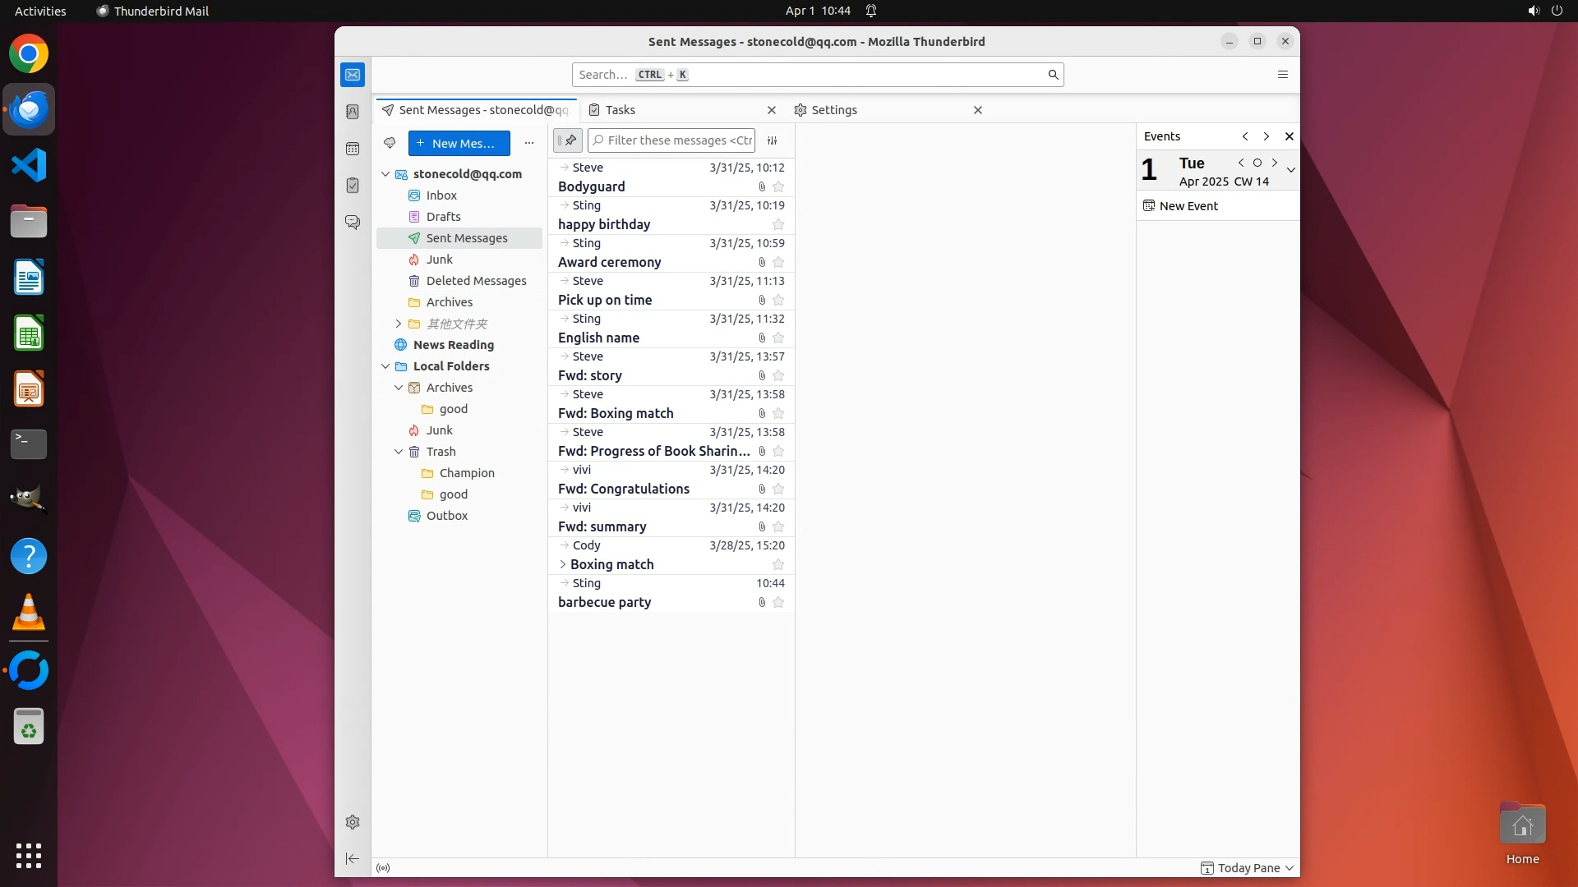The height and width of the screenshot is (887, 1578).
Task: Open message list display options icon
Action: [x=772, y=140]
